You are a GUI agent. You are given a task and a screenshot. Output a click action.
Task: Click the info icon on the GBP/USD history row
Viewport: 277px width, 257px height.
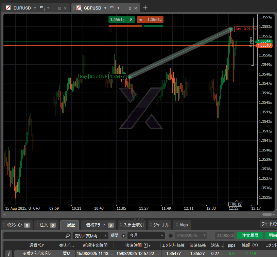click(x=9, y=254)
